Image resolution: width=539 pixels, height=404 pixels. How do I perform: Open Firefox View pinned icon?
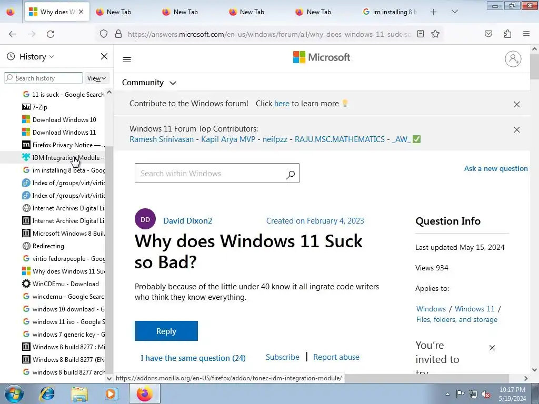click(11, 12)
